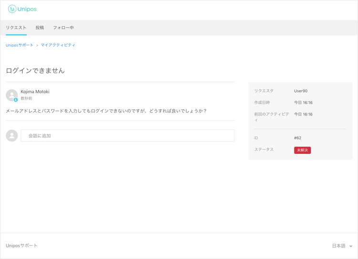This screenshot has height=259, width=358.
Task: Click the Unipos logo icon
Action: 12,9
